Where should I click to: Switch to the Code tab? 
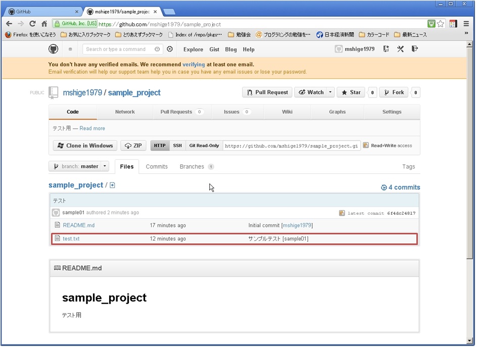[x=73, y=112]
